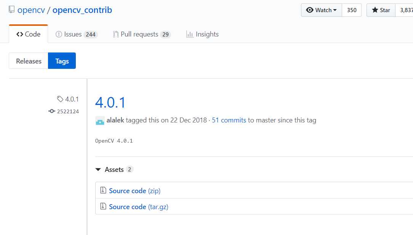Click the star icon
The image size is (413, 235).
(375, 10)
